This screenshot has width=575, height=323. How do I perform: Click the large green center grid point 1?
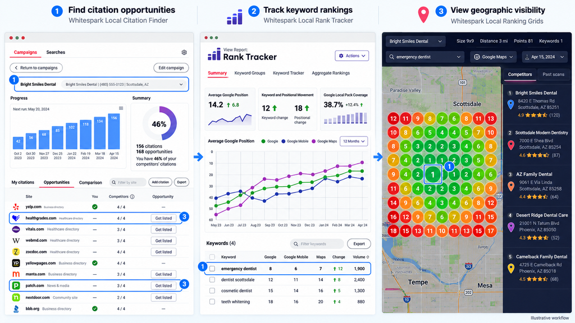pyautogui.click(x=433, y=174)
